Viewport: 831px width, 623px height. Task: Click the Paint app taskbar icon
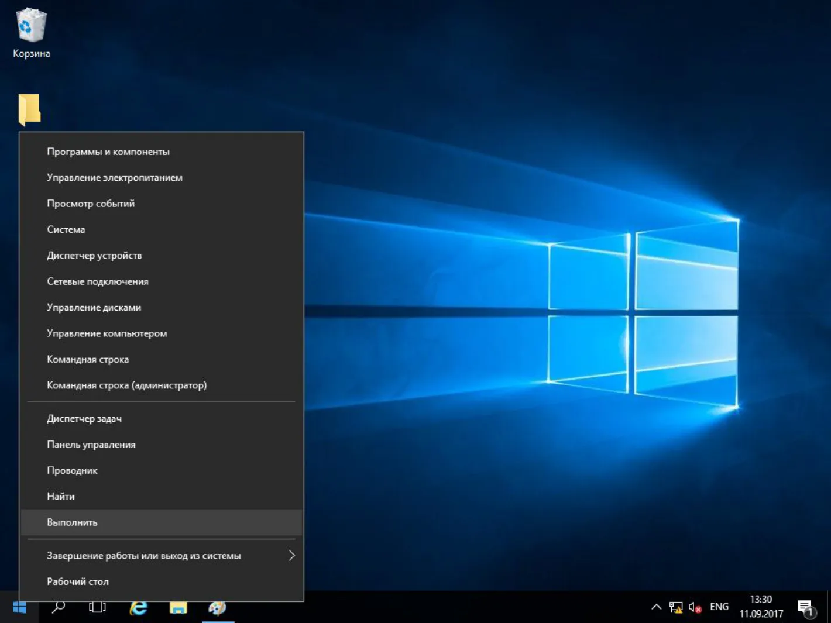coord(218,607)
